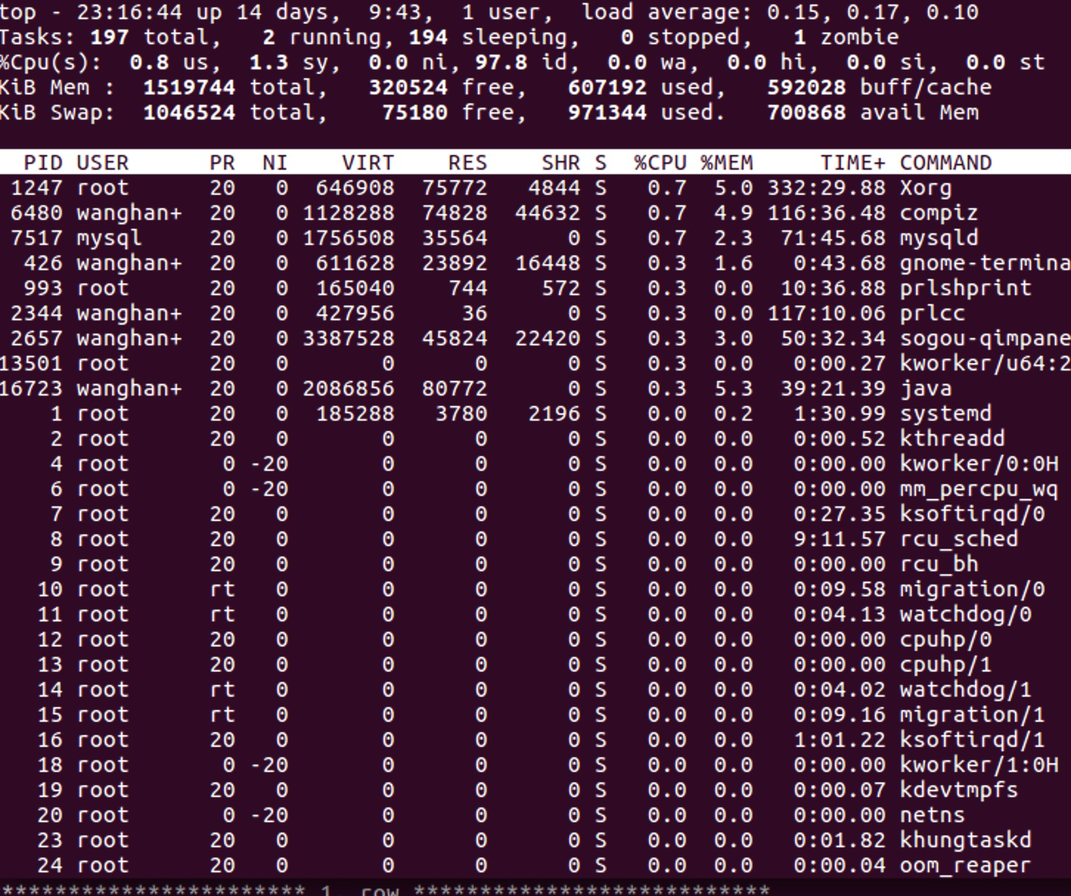The height and width of the screenshot is (896, 1071).
Task: Click the oom_reaper command
Action: point(966,866)
